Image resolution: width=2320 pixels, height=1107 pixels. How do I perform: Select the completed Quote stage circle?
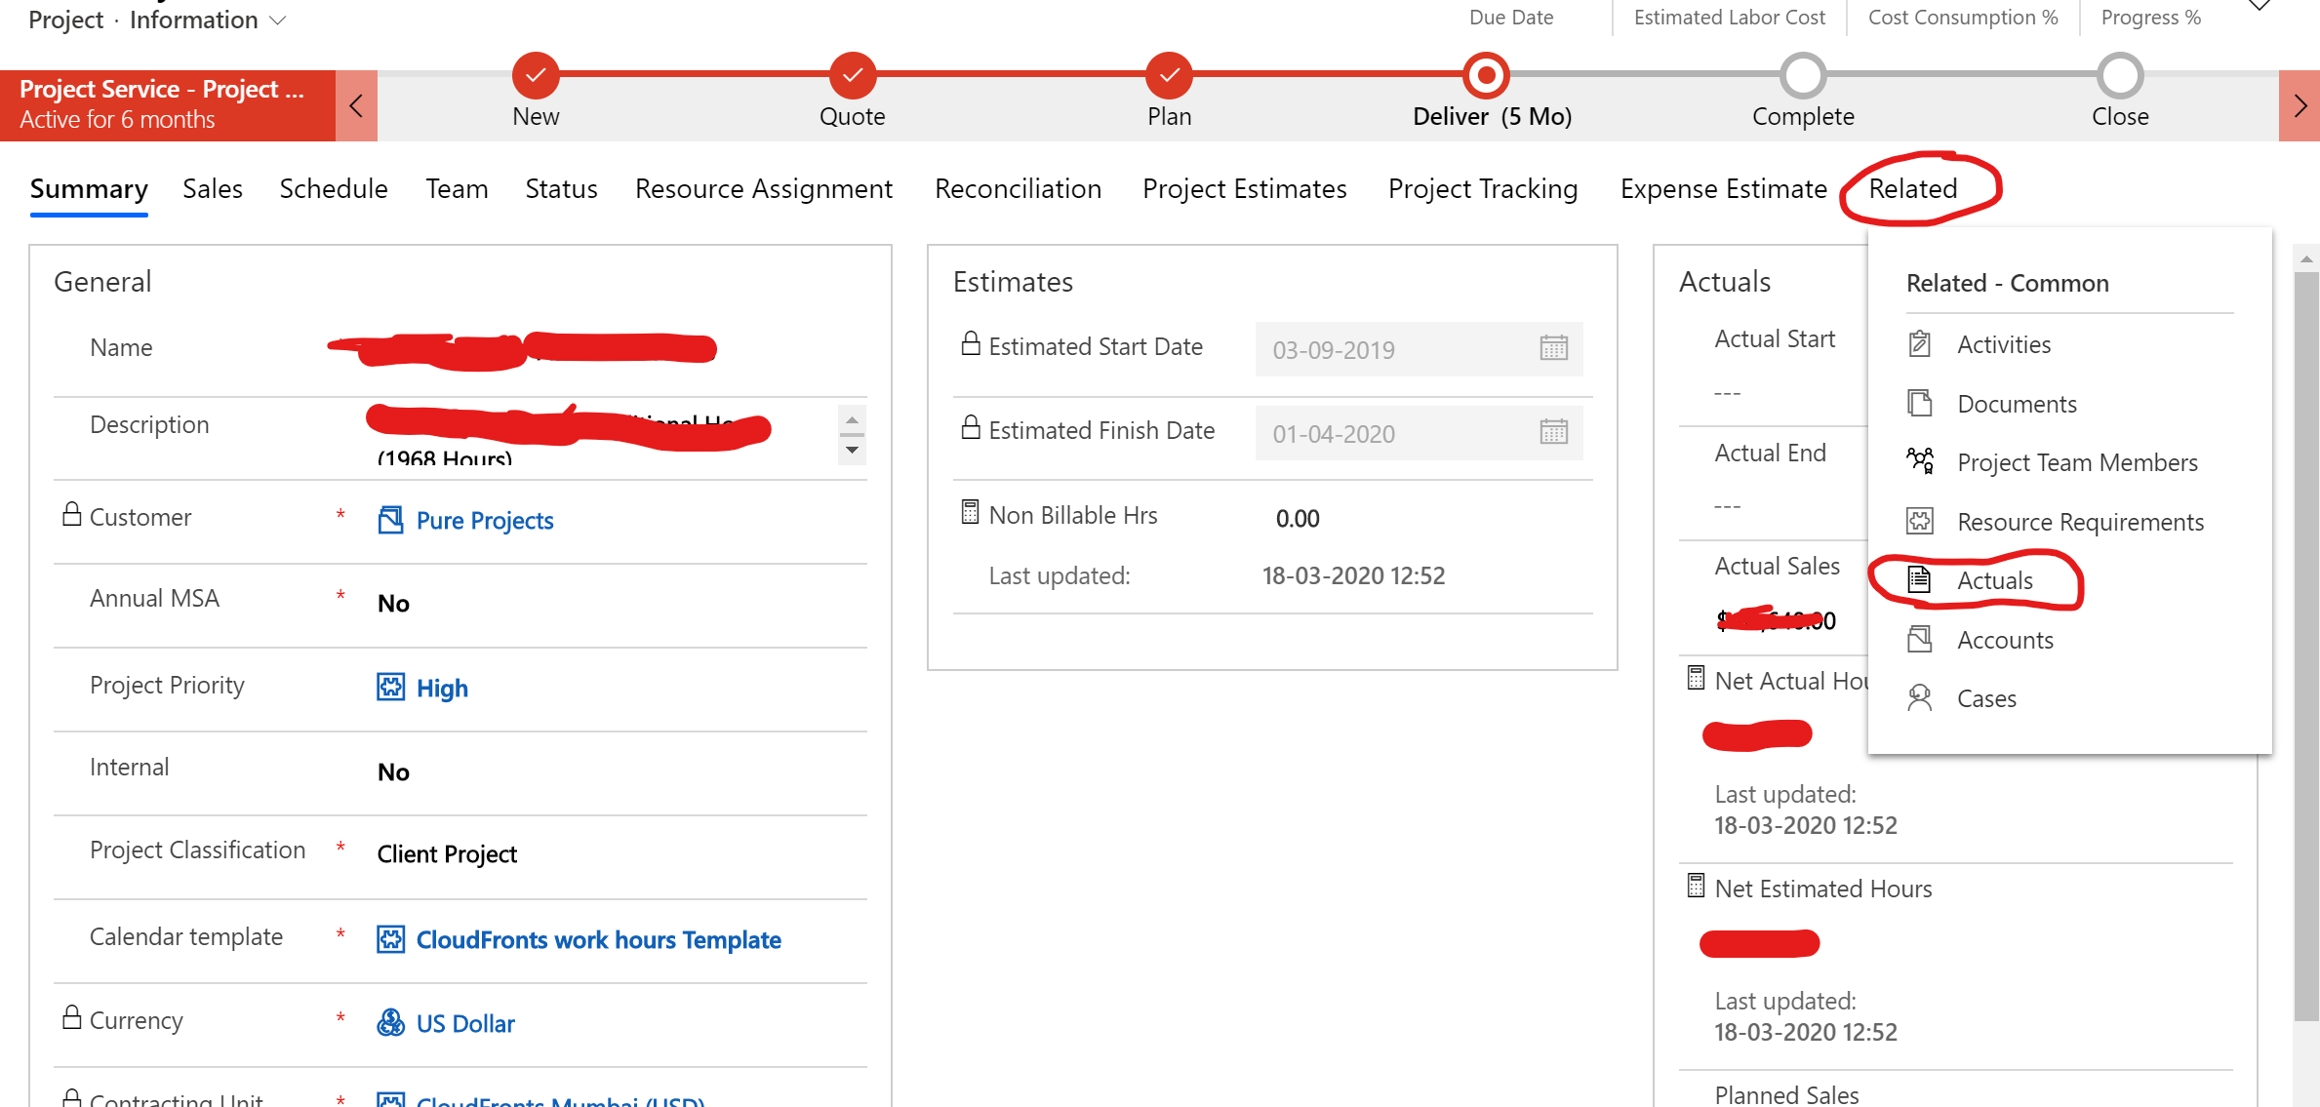tap(853, 75)
